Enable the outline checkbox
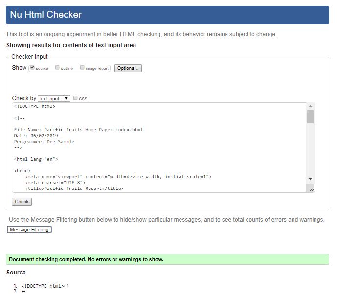338x294 pixels. coord(57,67)
